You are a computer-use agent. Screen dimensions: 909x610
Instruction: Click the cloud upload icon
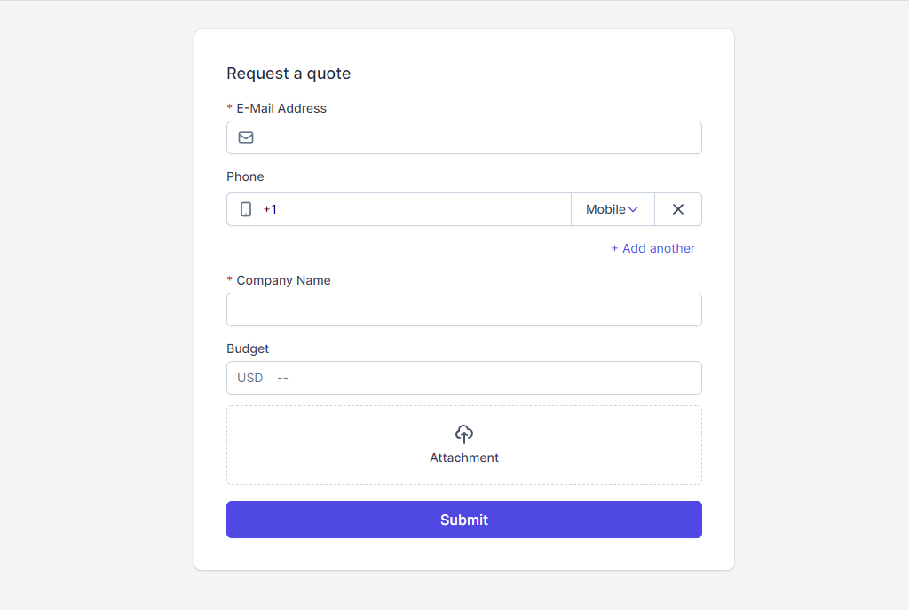click(x=464, y=434)
